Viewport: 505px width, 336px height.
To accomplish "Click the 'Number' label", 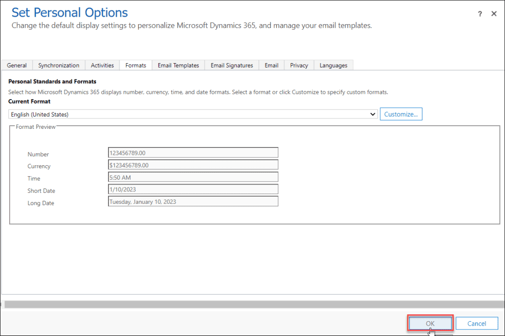I will [38, 154].
